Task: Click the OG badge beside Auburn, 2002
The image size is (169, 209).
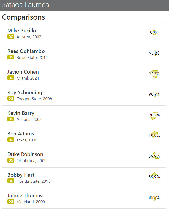Action: coord(11,37)
